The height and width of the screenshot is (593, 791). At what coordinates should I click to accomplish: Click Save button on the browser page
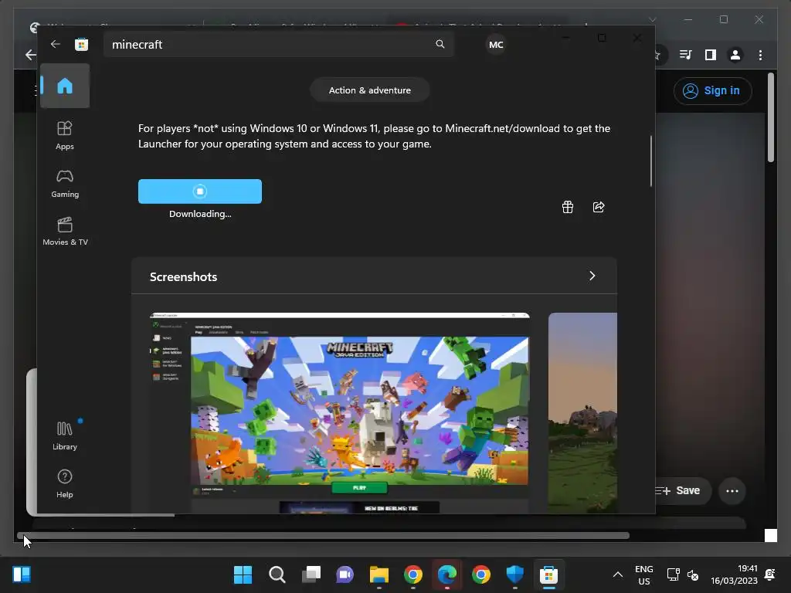(x=683, y=490)
